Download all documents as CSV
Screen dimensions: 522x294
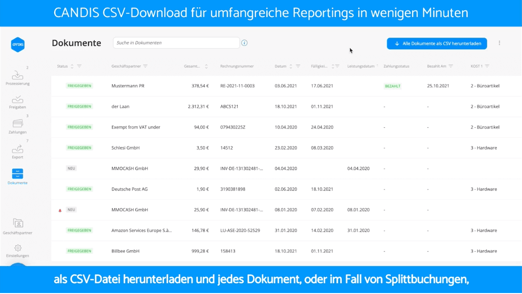tap(437, 44)
